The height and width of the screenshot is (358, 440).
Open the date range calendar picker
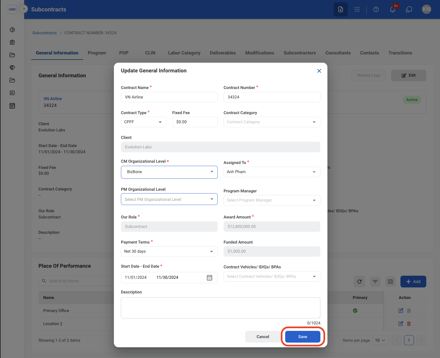coord(210,277)
